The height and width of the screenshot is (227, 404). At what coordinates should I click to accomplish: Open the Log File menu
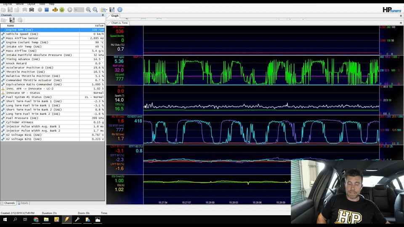point(8,4)
